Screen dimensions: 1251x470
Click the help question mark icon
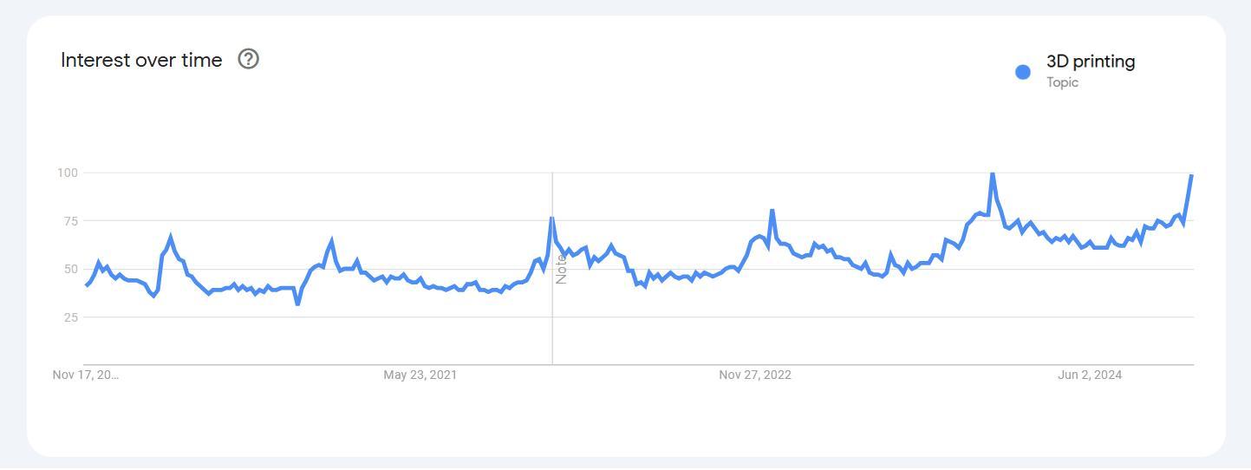tap(249, 59)
